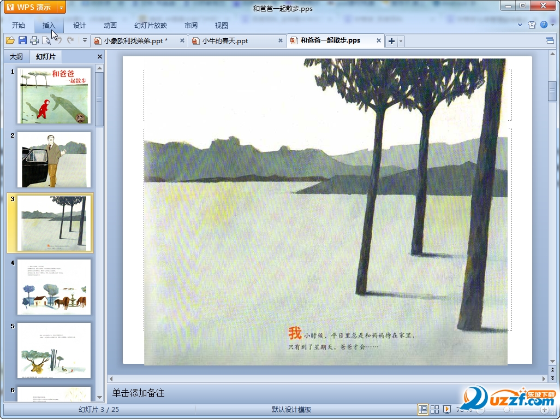Switch to the 大纲 outline panel tab
This screenshot has width=560, height=419.
pyautogui.click(x=16, y=56)
